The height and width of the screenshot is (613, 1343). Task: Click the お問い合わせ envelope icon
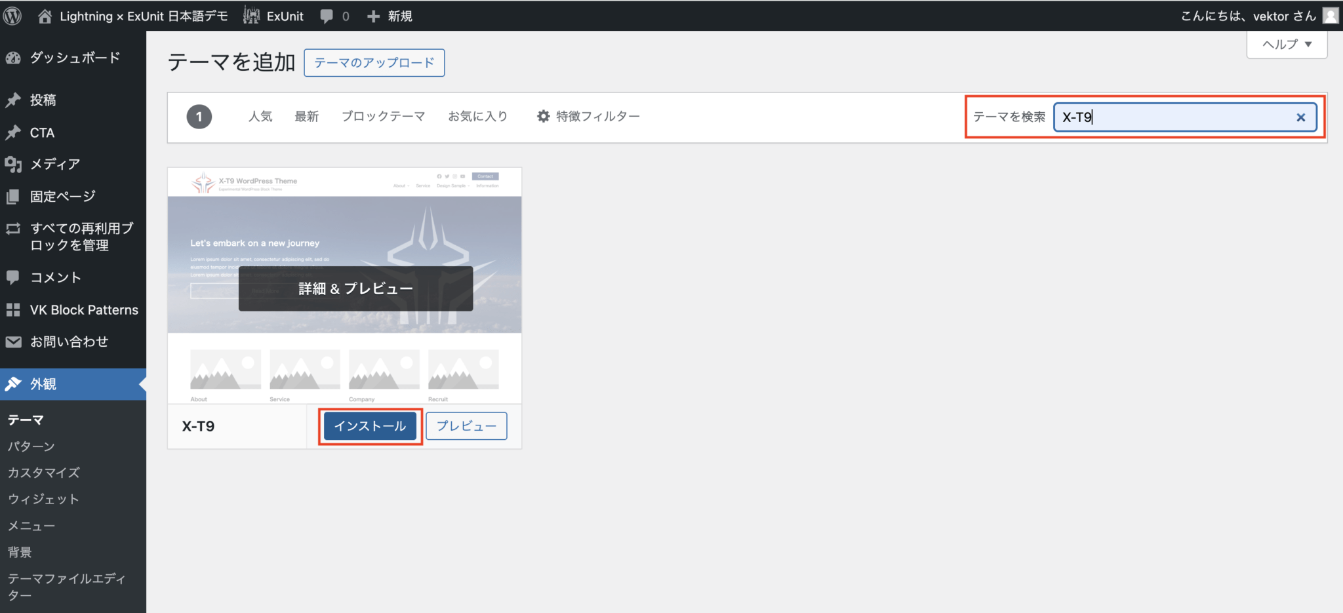coord(13,341)
